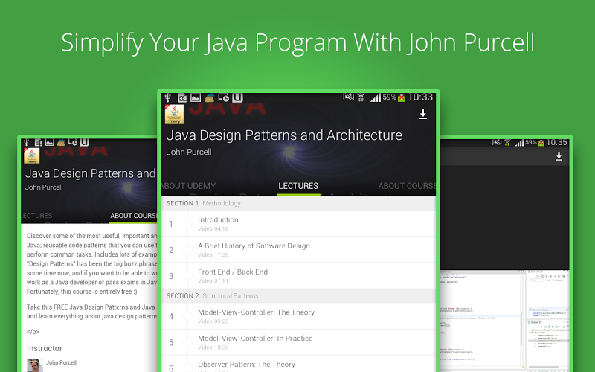Click the Video 17:36 duration label
Image resolution: width=595 pixels, height=372 pixels.
[213, 254]
